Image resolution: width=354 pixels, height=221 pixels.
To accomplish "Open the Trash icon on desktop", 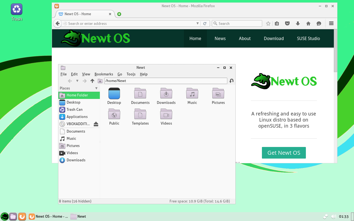I will pyautogui.click(x=17, y=9).
